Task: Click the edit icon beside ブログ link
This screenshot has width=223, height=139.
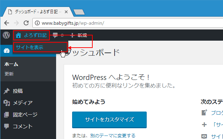Action: (x=205, y=113)
